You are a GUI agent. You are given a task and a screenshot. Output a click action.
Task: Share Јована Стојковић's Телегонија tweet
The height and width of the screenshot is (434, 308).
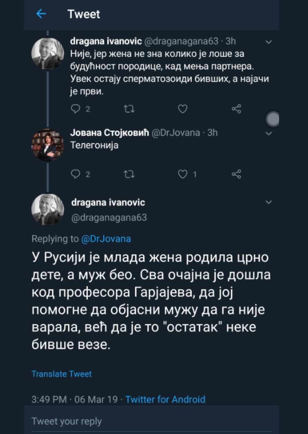point(236,174)
